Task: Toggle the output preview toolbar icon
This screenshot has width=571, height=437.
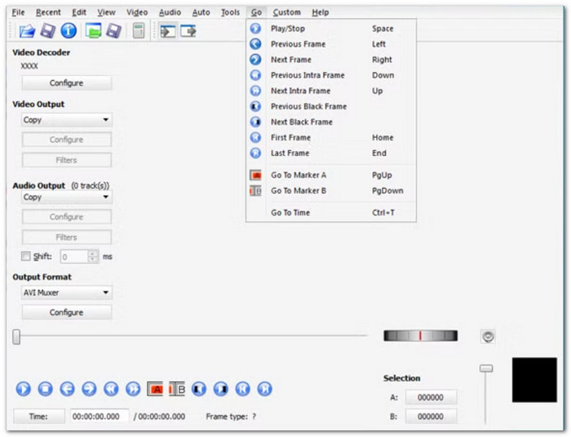Action: coord(188,31)
